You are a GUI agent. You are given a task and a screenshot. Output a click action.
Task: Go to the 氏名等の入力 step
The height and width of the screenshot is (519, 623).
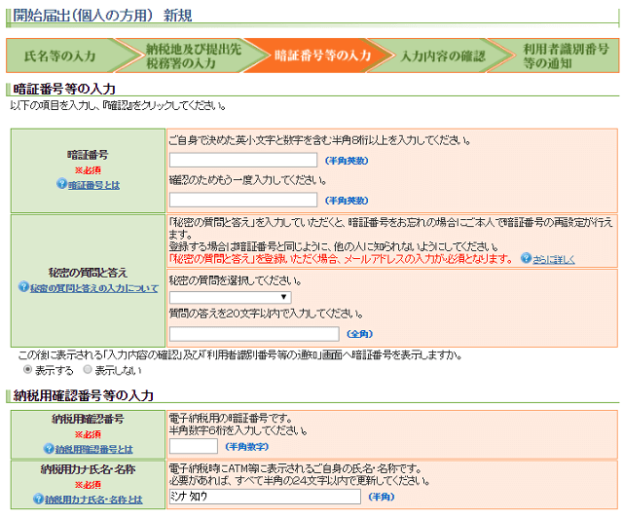60,56
